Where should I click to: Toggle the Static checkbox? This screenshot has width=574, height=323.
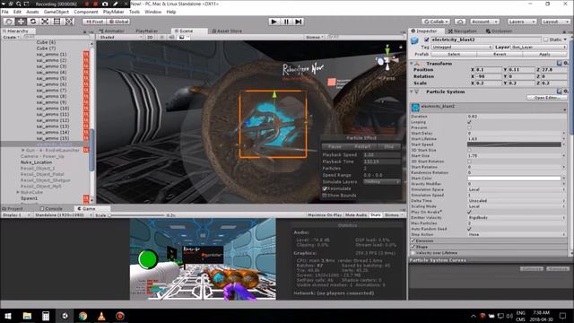[x=546, y=39]
